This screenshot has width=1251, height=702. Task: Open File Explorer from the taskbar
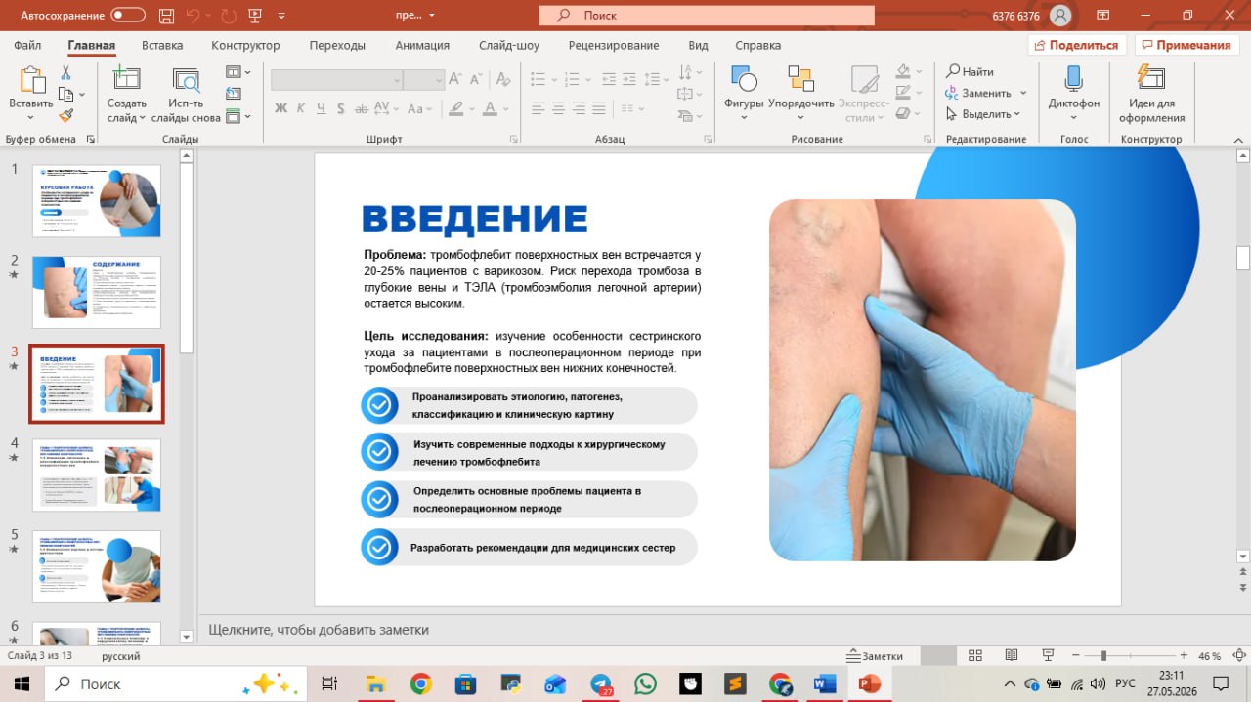pos(376,683)
